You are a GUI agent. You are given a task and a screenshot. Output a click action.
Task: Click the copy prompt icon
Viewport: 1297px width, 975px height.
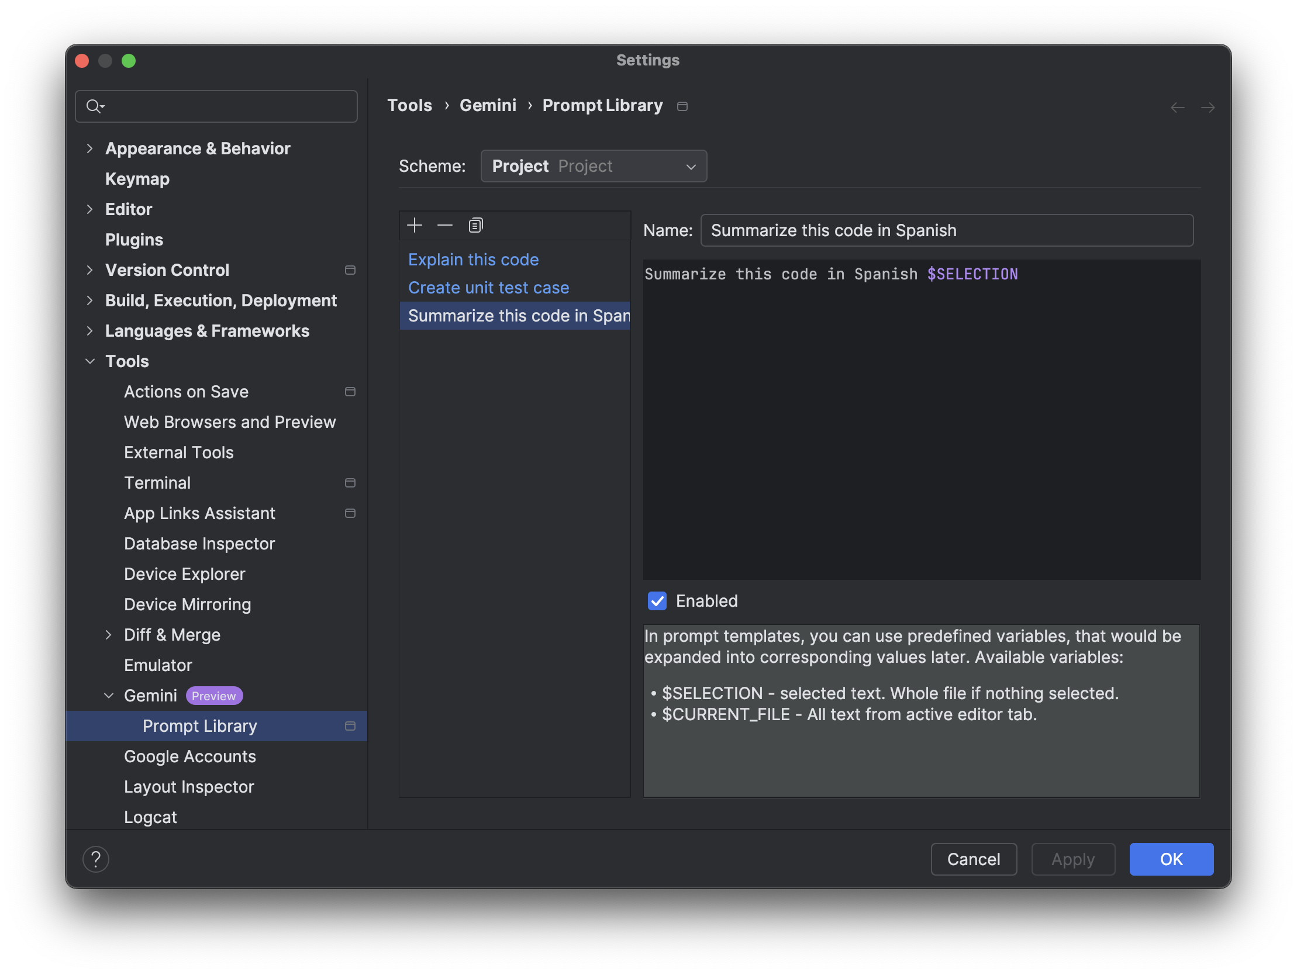[474, 224]
